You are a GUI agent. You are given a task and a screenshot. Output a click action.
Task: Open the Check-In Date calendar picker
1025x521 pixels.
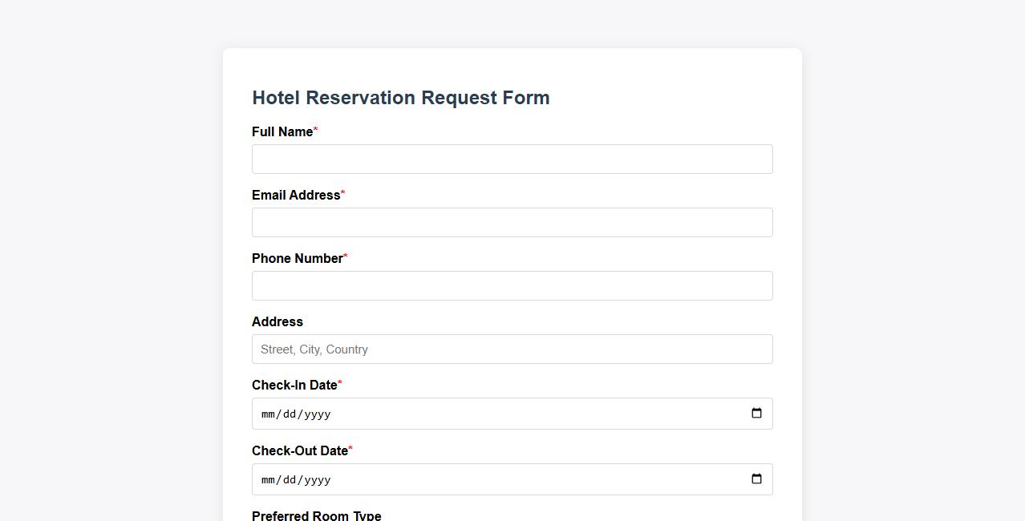click(757, 413)
